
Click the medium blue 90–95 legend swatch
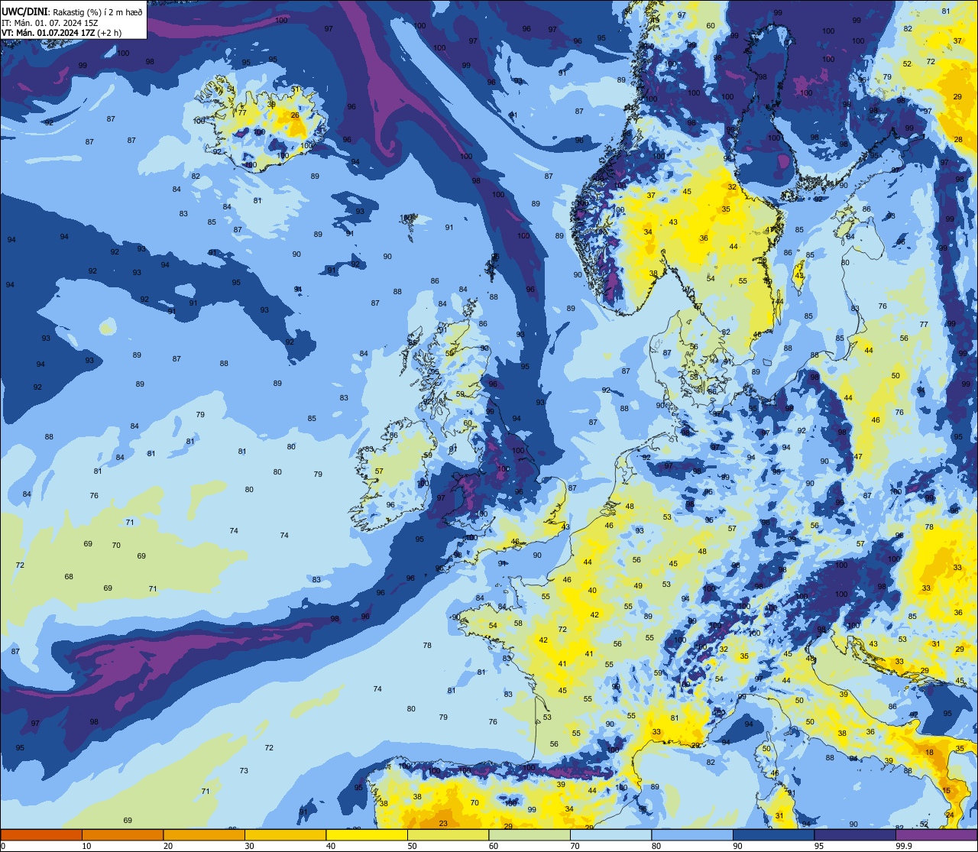(773, 834)
